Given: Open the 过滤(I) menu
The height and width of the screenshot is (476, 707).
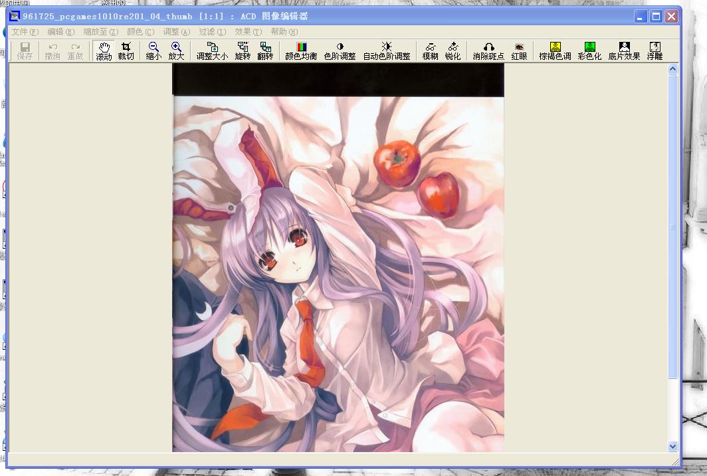Looking at the screenshot, I should click(213, 32).
